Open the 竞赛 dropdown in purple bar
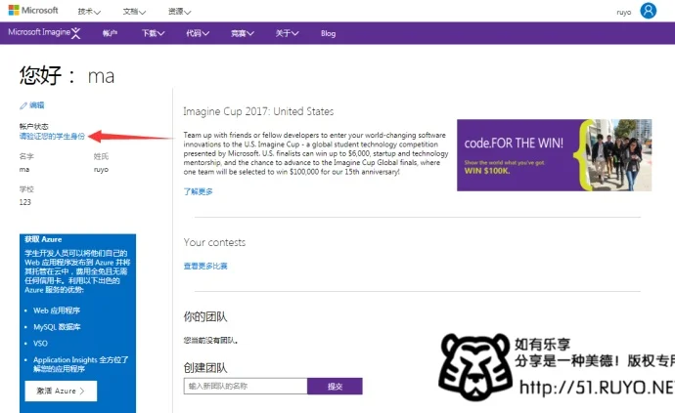Screen dimensions: 675x413 pyautogui.click(x=243, y=33)
